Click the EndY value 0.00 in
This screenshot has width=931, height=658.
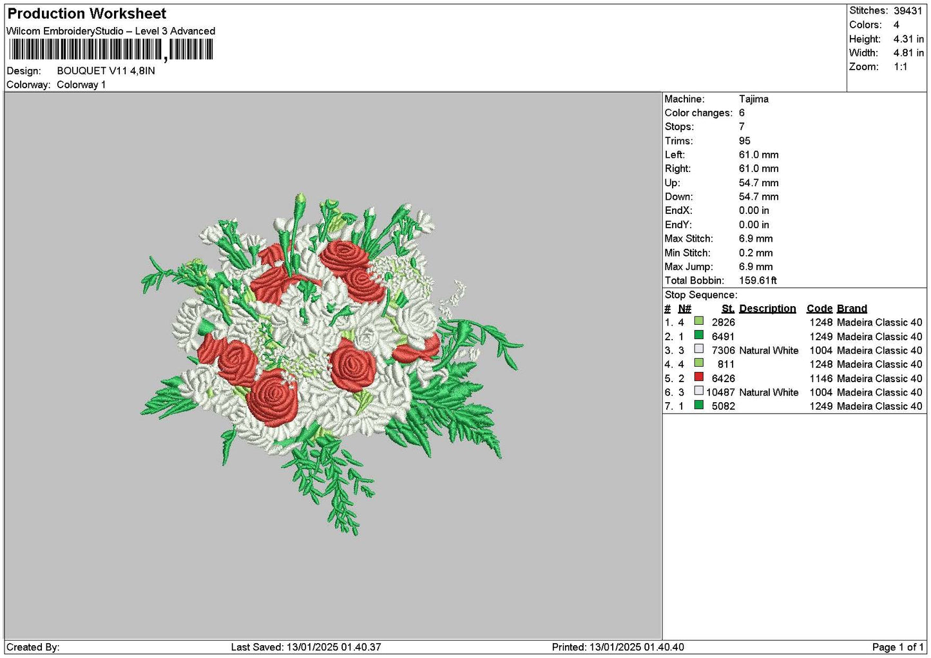pyautogui.click(x=754, y=225)
